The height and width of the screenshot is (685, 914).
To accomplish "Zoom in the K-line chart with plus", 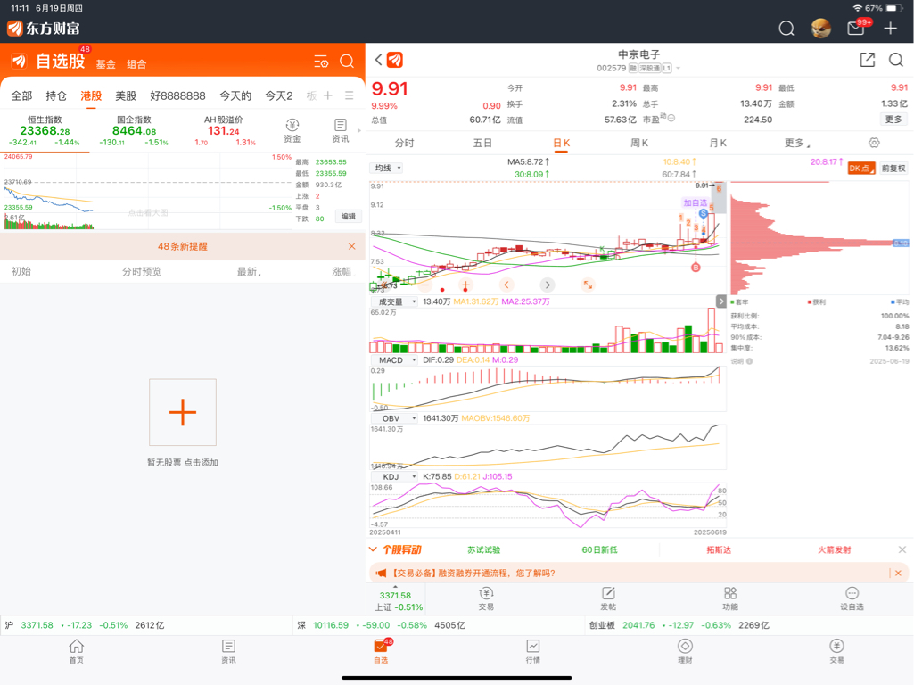I will coord(465,285).
